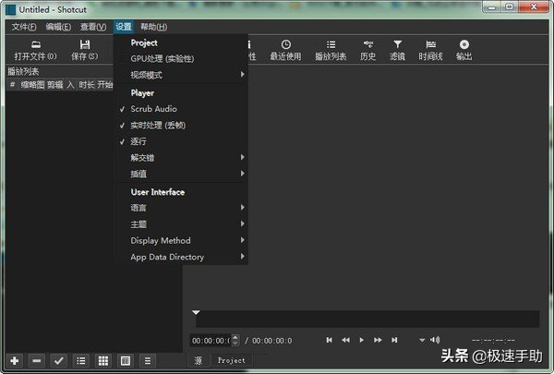Expand the 视频模式 submenu

point(182,75)
